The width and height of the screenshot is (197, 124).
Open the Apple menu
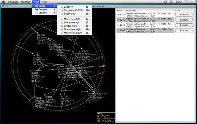pos(3,2)
